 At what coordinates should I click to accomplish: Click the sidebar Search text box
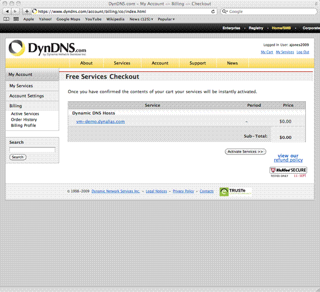tap(32, 150)
